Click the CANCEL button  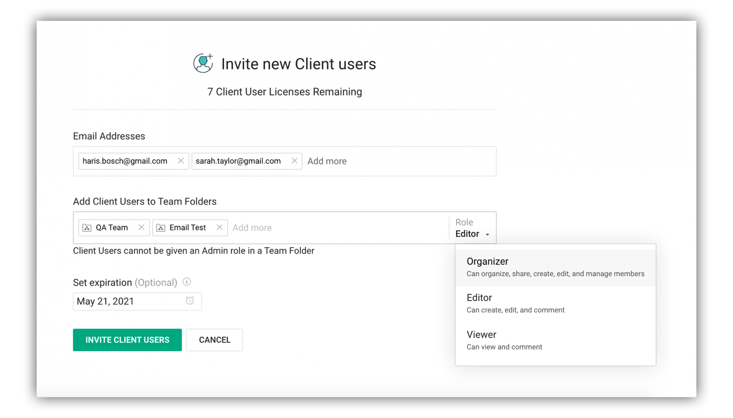(x=214, y=340)
